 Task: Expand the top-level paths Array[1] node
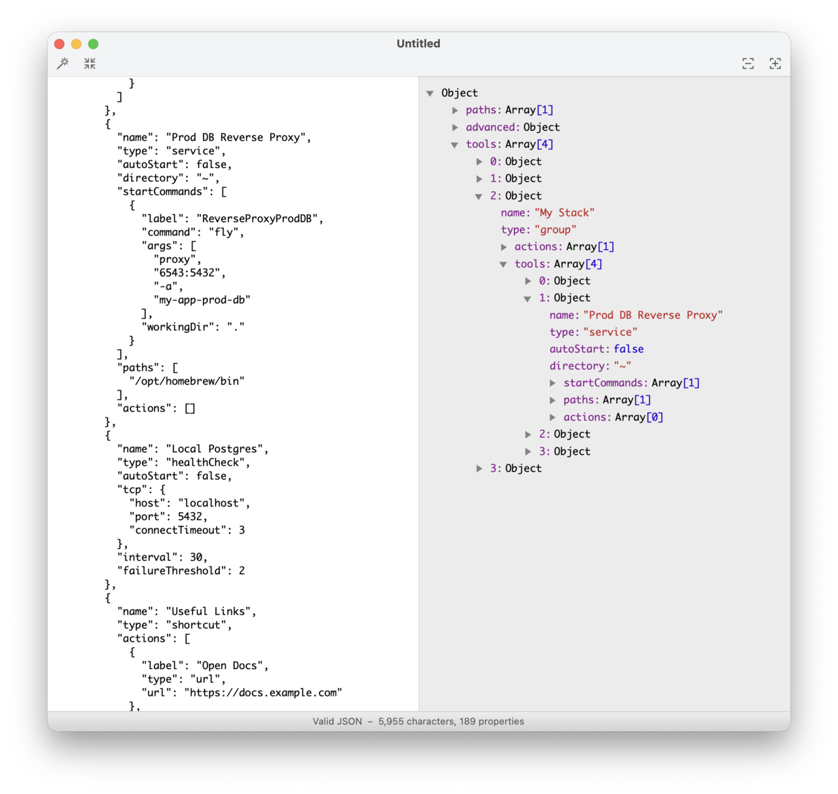(x=455, y=111)
